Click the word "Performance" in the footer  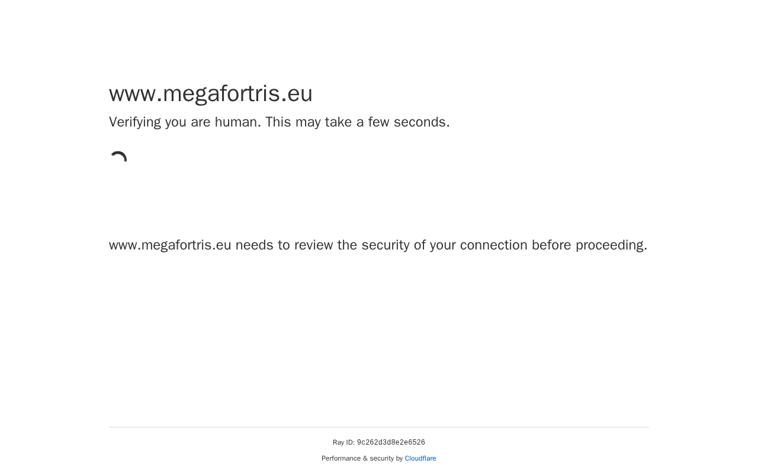pyautogui.click(x=341, y=458)
